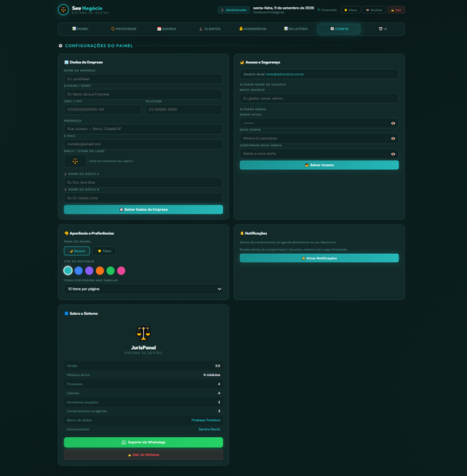Click the '6 módulos' value
467x476 pixels.
point(212,375)
